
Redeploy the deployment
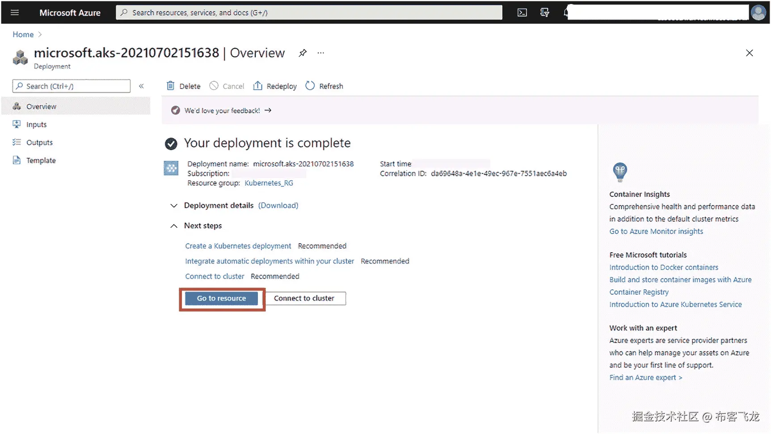(x=275, y=86)
